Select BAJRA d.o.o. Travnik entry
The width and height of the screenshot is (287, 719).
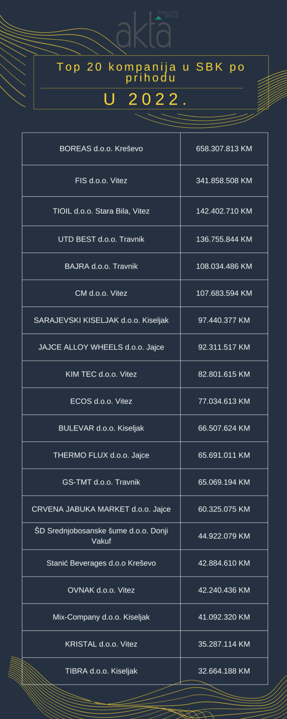(101, 266)
